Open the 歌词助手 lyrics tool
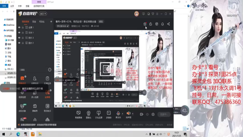Screen dimensions: 243x137 point(47,108)
